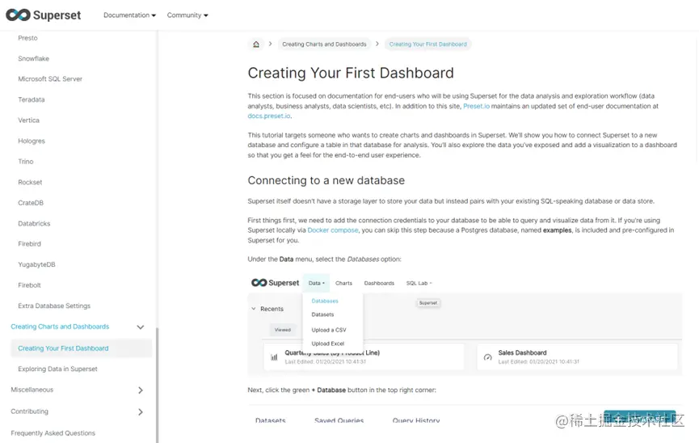Expand the Miscellaneous sidebar section
Viewport: 699px width, 443px height.
141,390
